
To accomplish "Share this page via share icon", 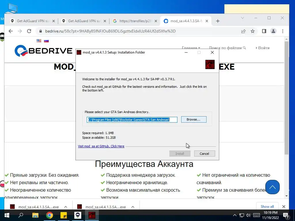I will (x=243, y=31).
